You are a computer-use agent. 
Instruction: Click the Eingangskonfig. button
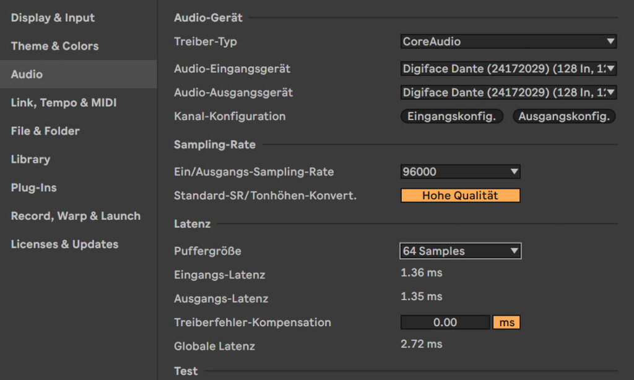[x=451, y=116]
